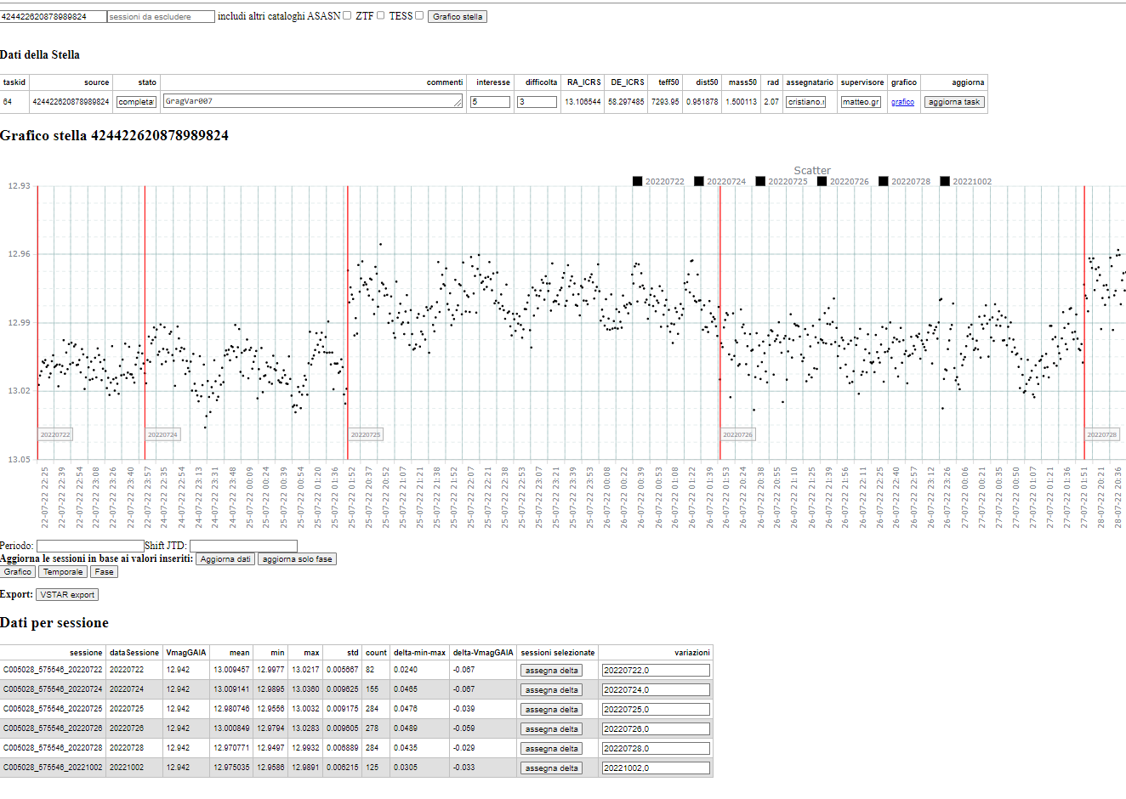Switch to the Temporale view

pyautogui.click(x=63, y=572)
